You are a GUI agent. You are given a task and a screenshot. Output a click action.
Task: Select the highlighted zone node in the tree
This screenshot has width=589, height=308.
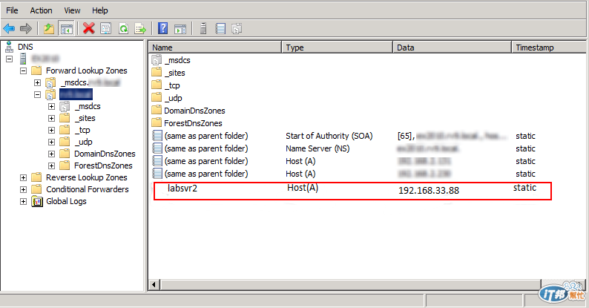click(76, 94)
